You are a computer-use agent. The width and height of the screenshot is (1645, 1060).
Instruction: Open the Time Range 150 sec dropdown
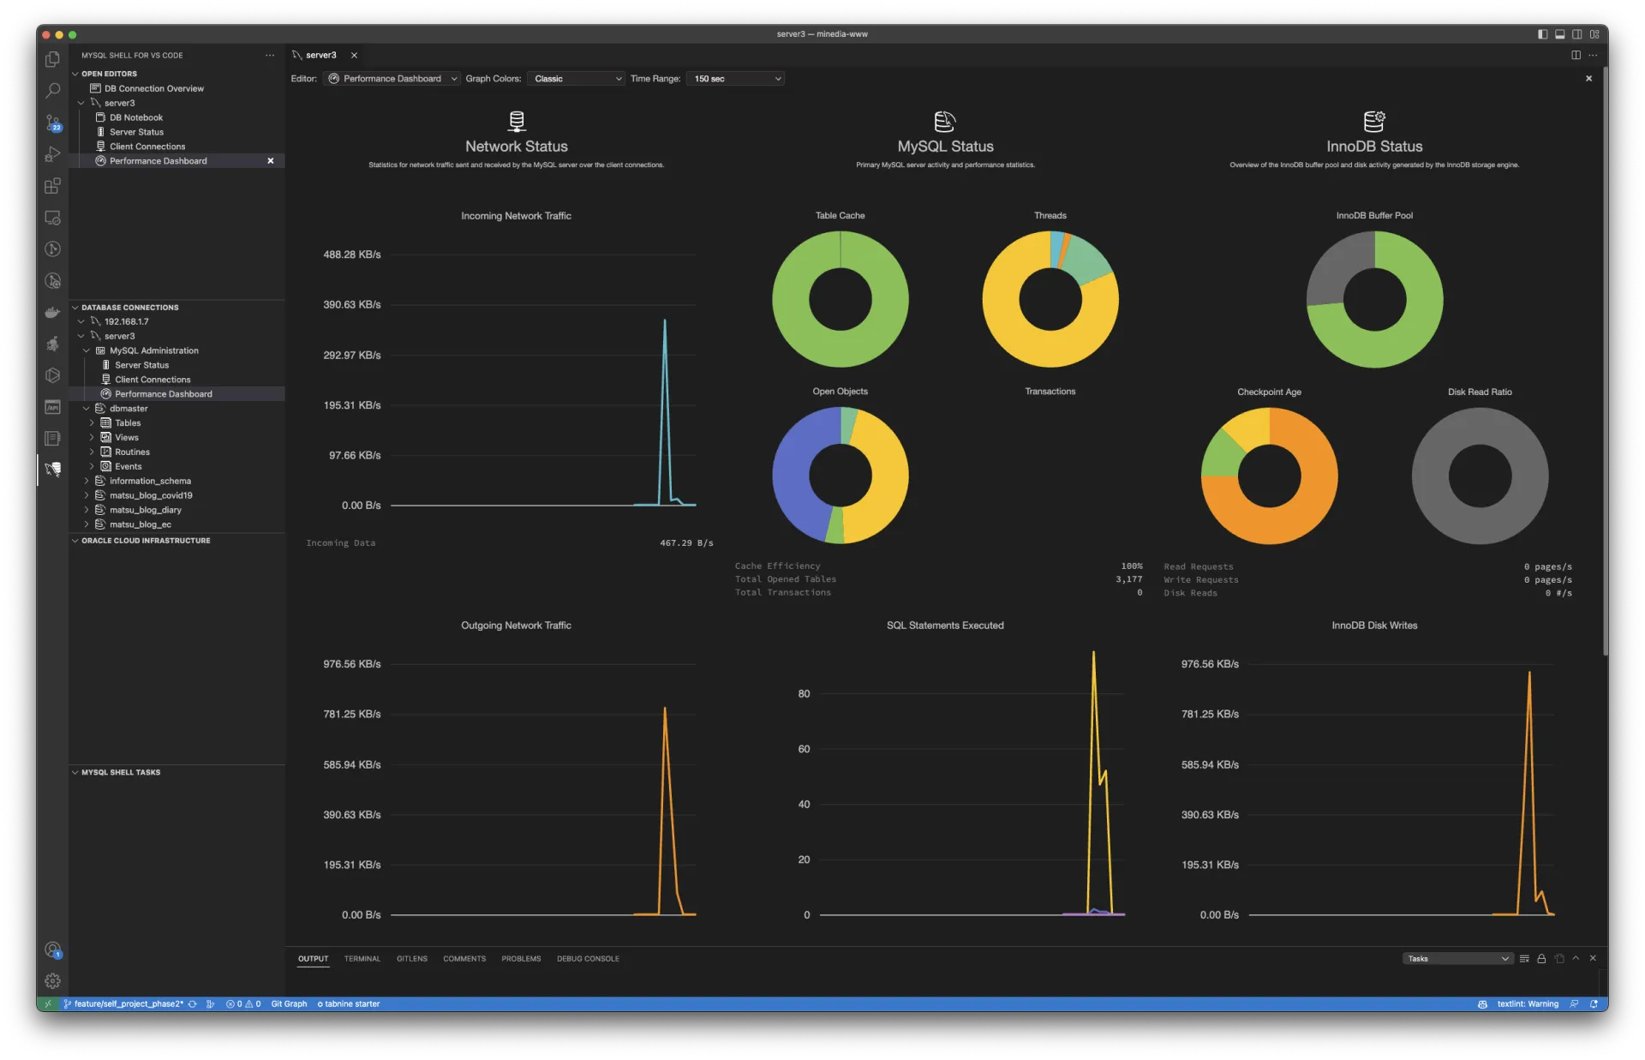point(735,79)
